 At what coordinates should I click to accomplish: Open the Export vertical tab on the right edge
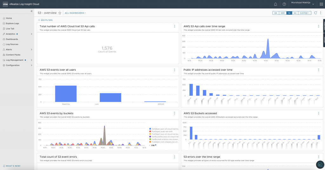(324, 39)
